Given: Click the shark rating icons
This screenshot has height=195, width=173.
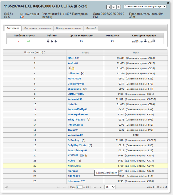Looking at the screenshot, I should [52, 41].
